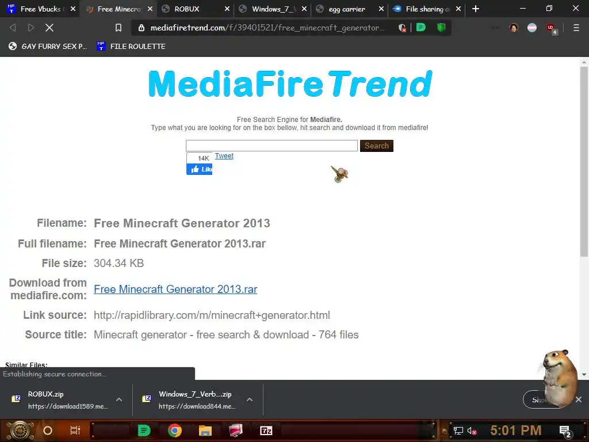589x442 pixels.
Task: Click the address bar URL
Action: tap(267, 28)
